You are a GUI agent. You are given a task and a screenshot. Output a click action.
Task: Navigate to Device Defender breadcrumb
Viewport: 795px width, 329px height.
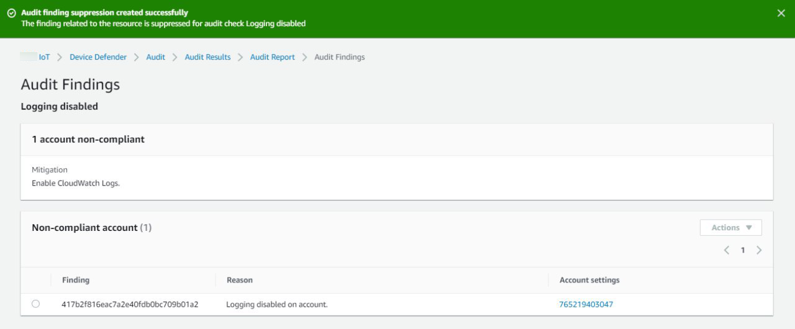click(98, 57)
